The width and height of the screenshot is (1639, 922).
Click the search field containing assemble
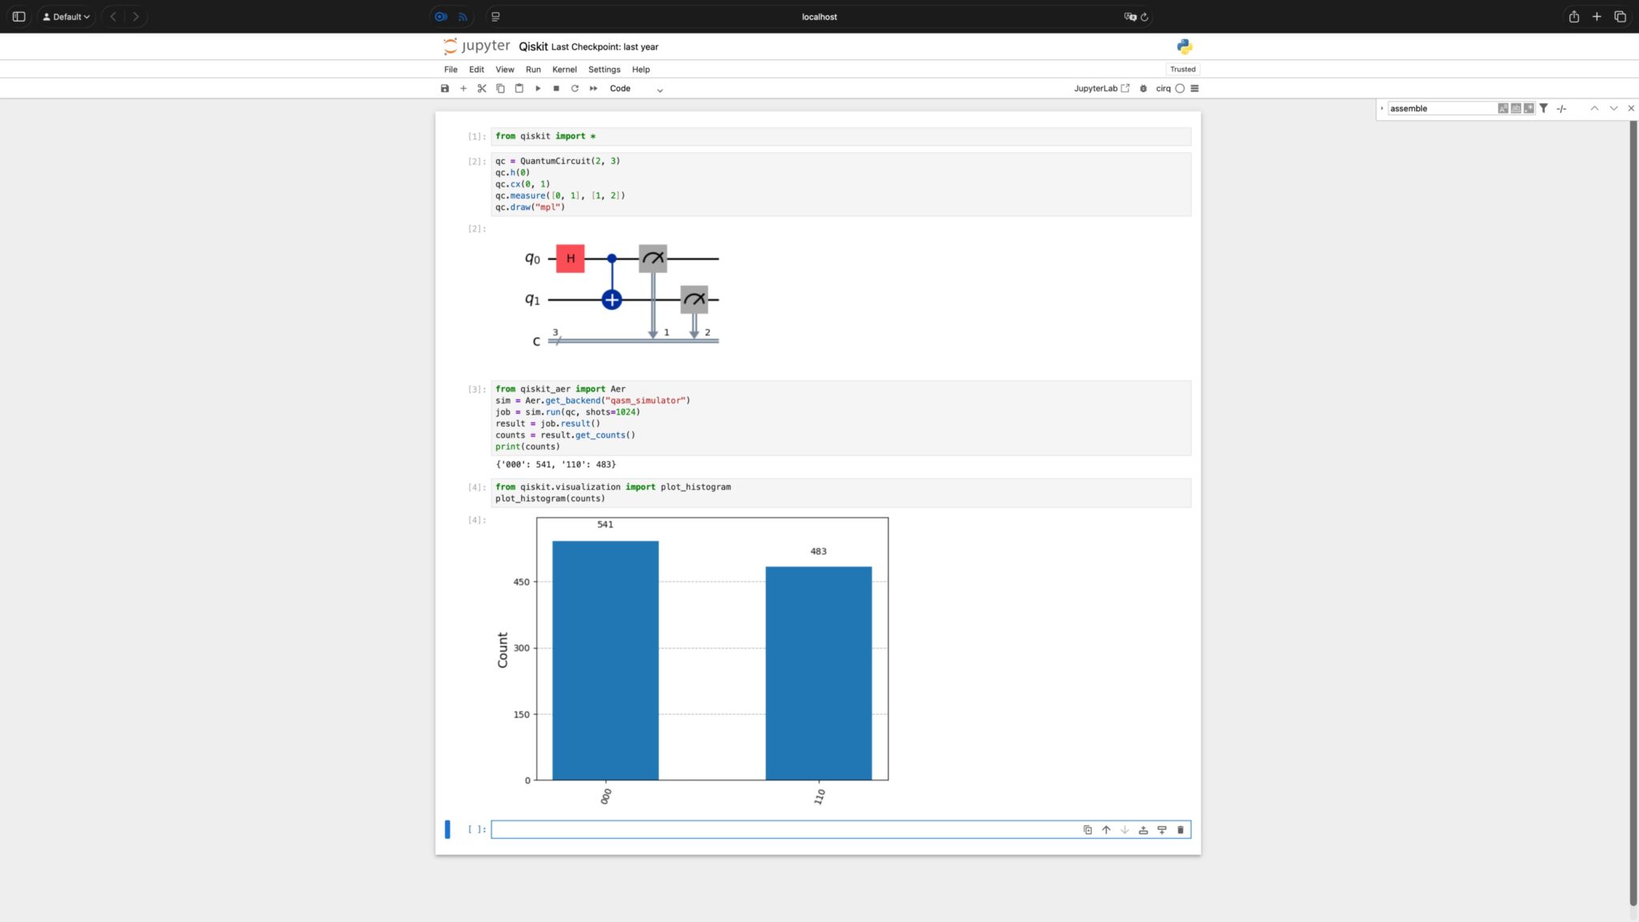tap(1441, 108)
